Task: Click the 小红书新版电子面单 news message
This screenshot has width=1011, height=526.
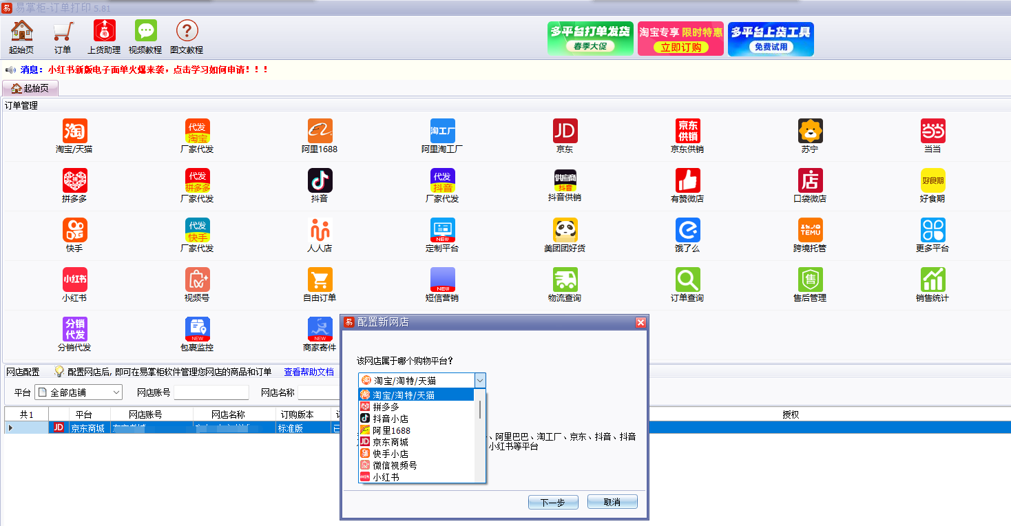Action: click(158, 70)
